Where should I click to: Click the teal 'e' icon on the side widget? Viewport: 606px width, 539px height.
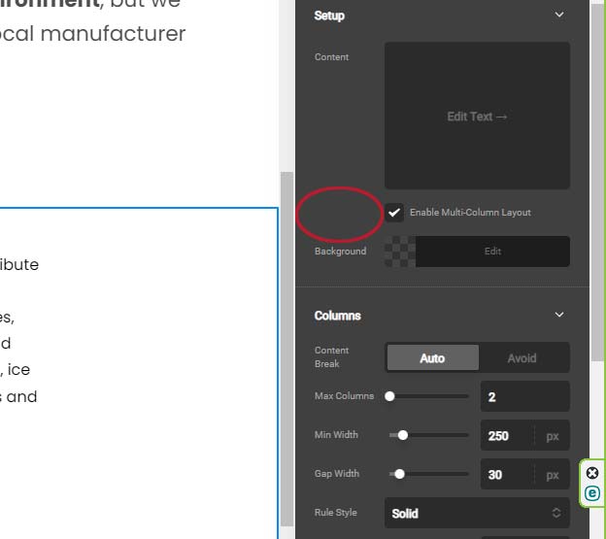[x=592, y=493]
